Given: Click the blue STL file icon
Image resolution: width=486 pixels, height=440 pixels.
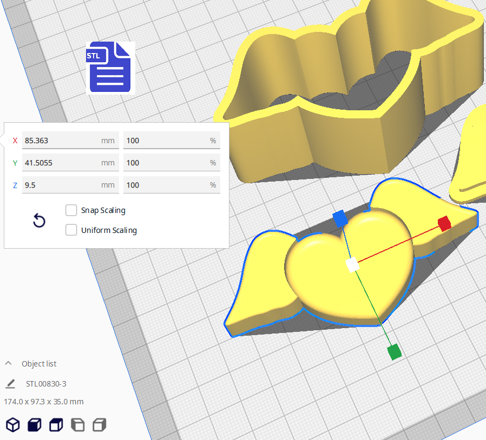Looking at the screenshot, I should click(111, 68).
